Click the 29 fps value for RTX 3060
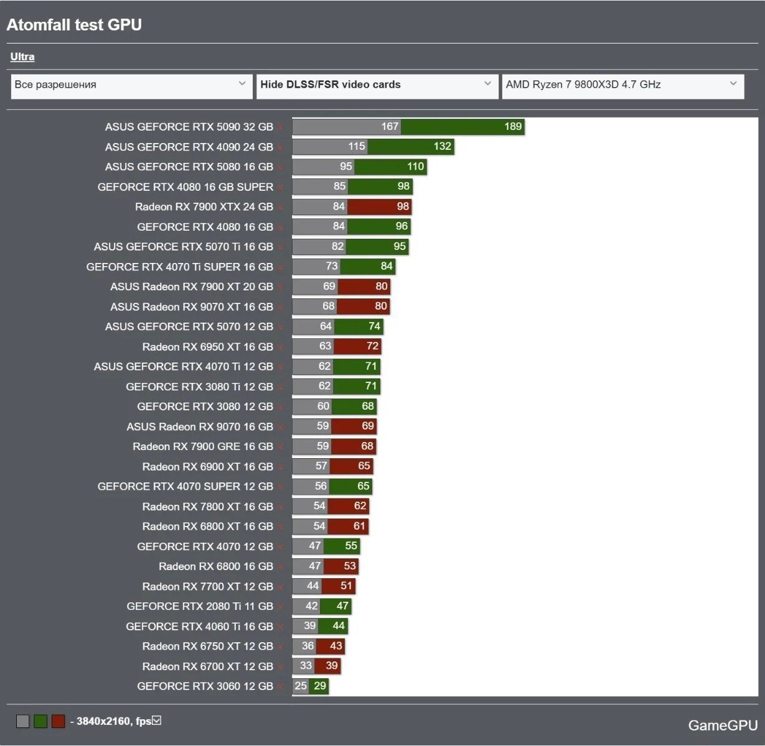This screenshot has width=765, height=746. [x=320, y=686]
